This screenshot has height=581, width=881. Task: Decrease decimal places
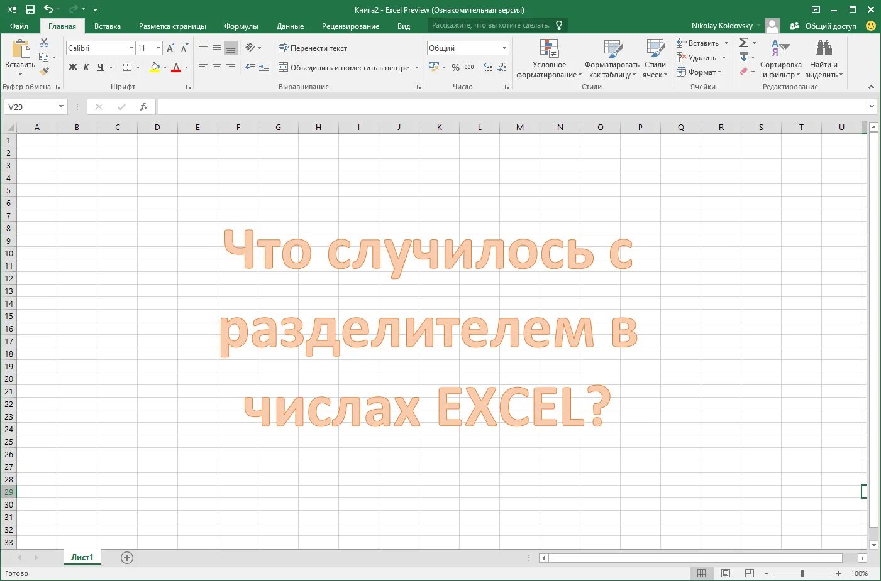coord(502,67)
